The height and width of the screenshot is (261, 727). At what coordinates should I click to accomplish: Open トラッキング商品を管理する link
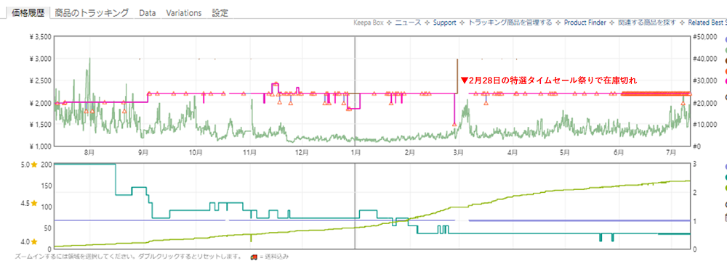[510, 22]
